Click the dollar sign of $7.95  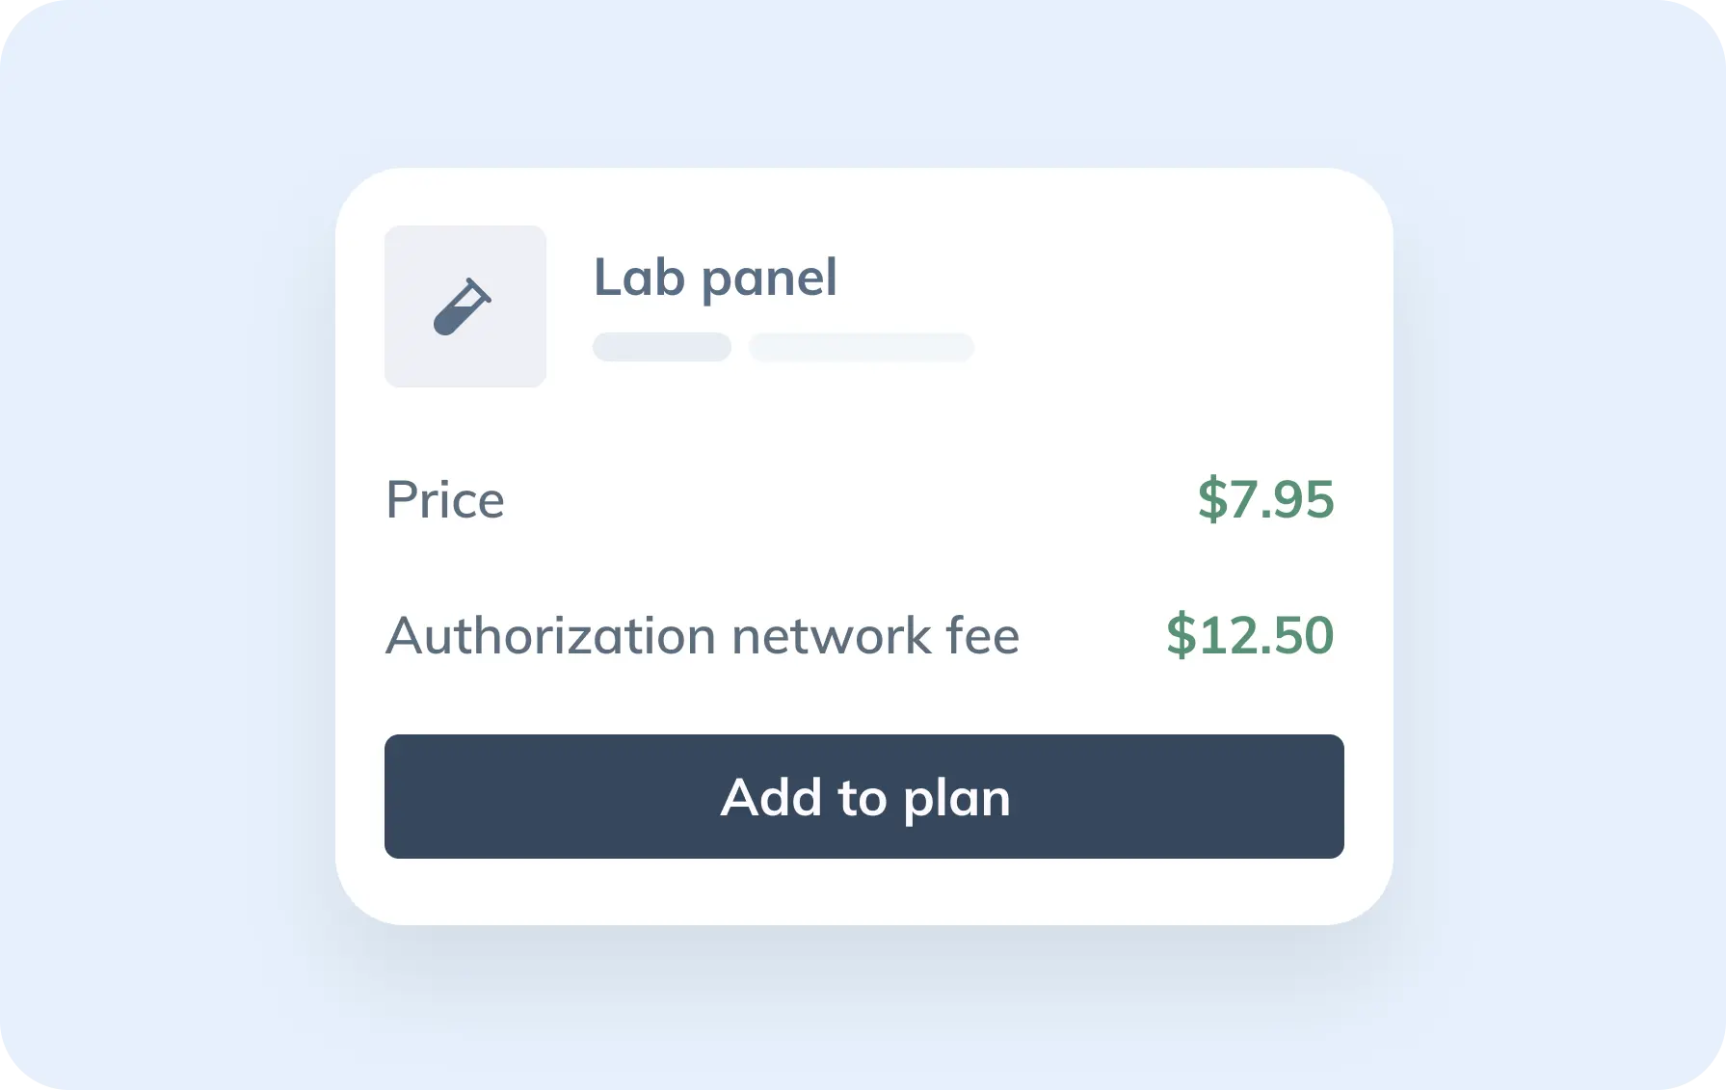coord(1211,499)
